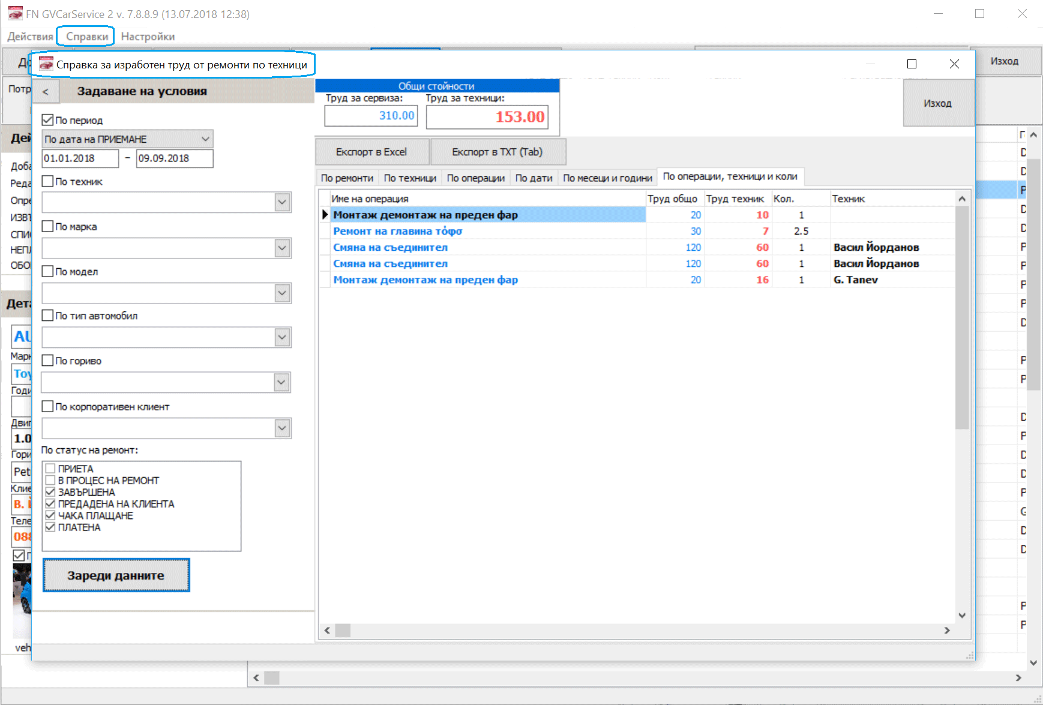1043x705 pixels.
Task: Check the 'В ПРОЦЕС НА РЕМОНТ' status option
Action: [50, 480]
